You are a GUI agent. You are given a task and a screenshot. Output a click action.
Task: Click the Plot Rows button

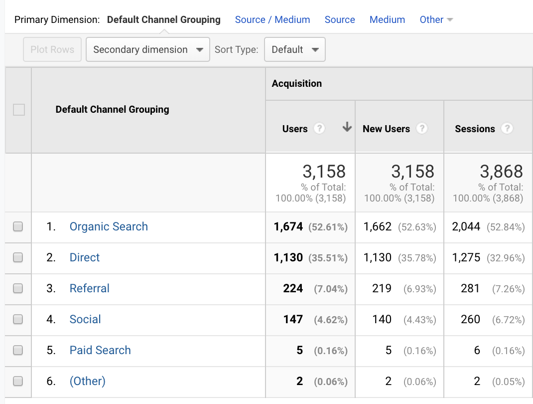click(x=52, y=49)
